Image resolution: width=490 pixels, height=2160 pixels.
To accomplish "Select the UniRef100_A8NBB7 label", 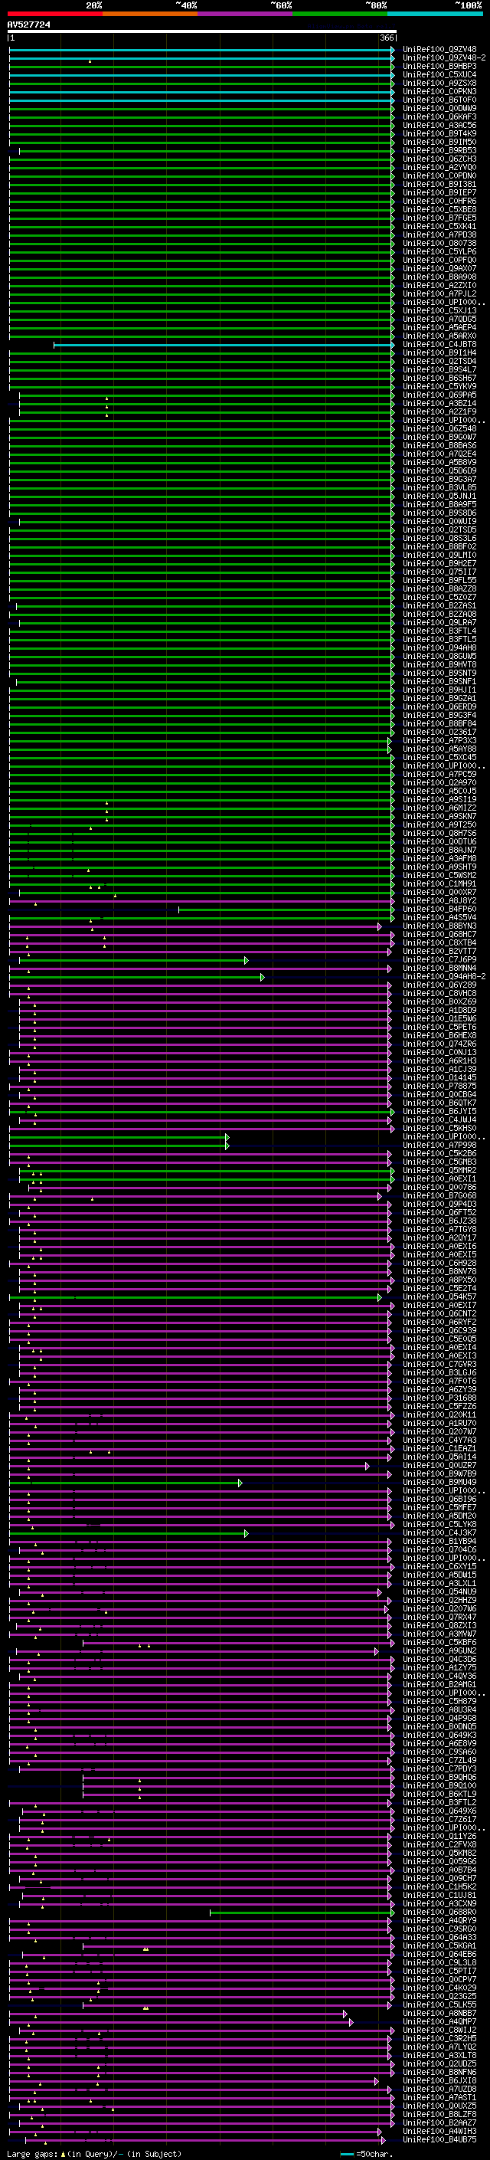I will [439, 2013].
